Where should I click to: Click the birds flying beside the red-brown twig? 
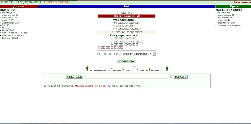tap(134, 67)
